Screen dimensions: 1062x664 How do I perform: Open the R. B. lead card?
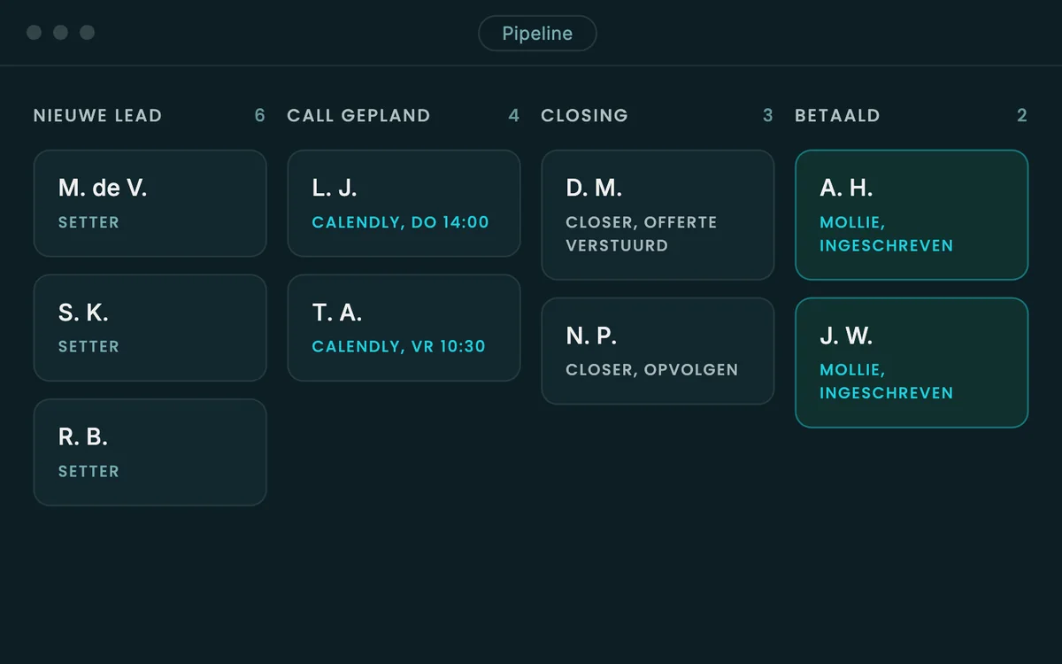pos(150,452)
